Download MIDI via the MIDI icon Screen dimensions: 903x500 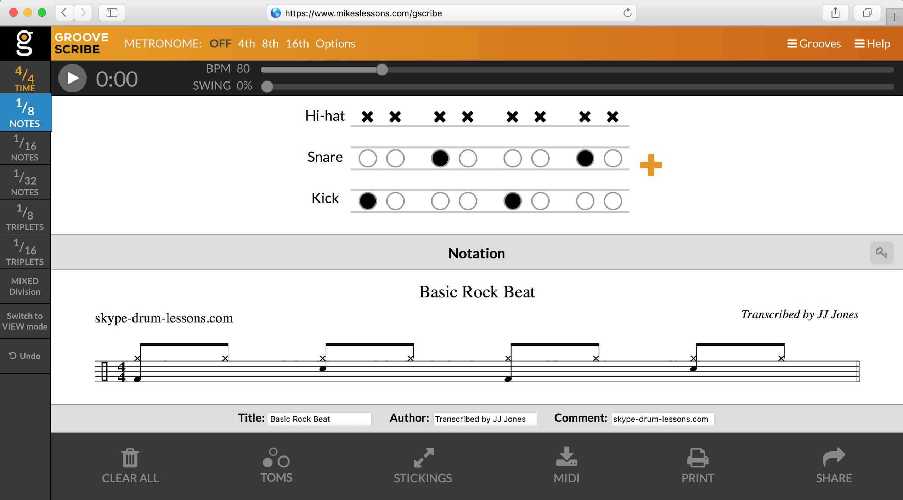coord(566,457)
